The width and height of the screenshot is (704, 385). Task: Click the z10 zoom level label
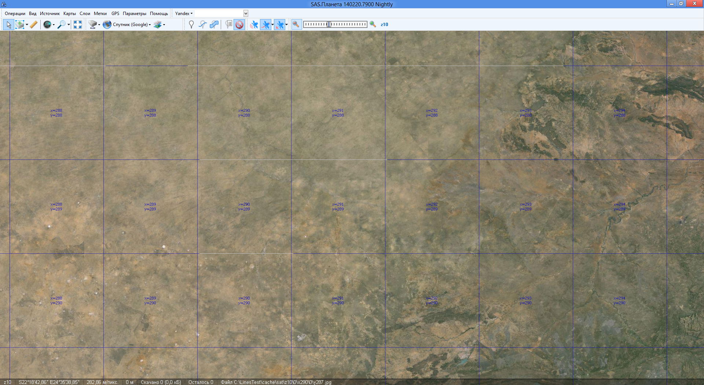coord(384,25)
